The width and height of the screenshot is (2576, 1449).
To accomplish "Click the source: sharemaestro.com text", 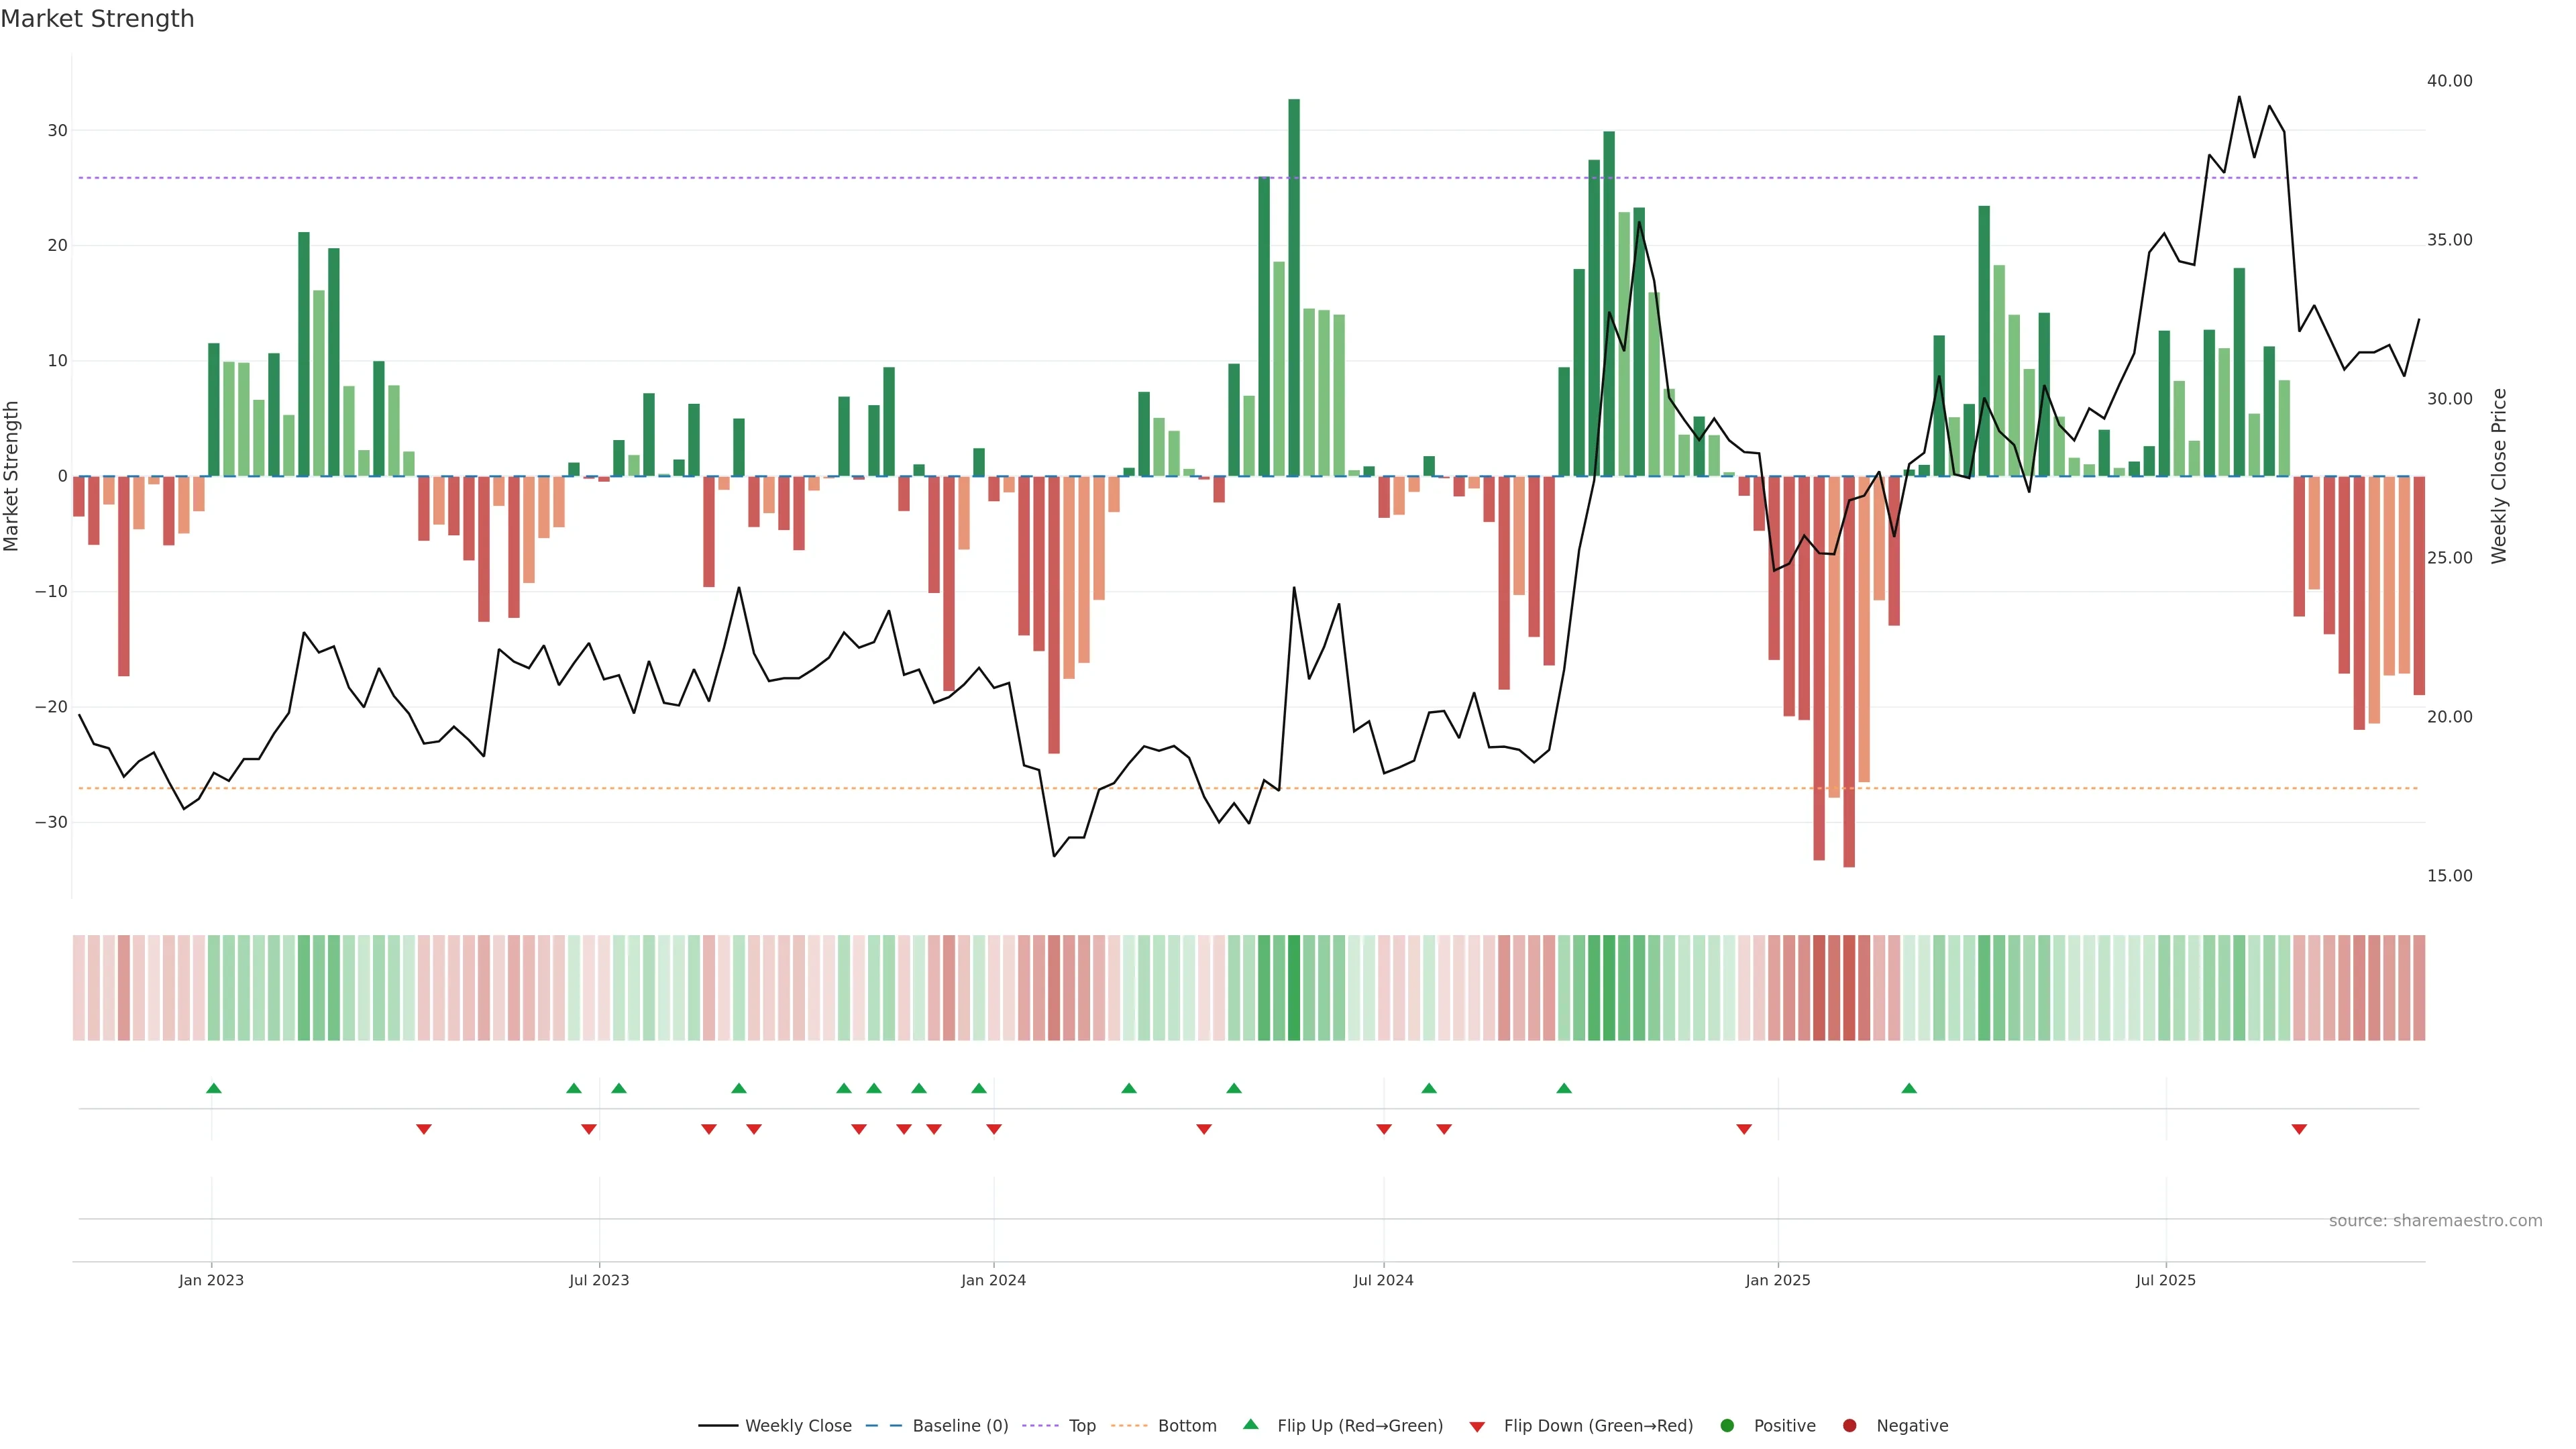I will pos(2435,1221).
